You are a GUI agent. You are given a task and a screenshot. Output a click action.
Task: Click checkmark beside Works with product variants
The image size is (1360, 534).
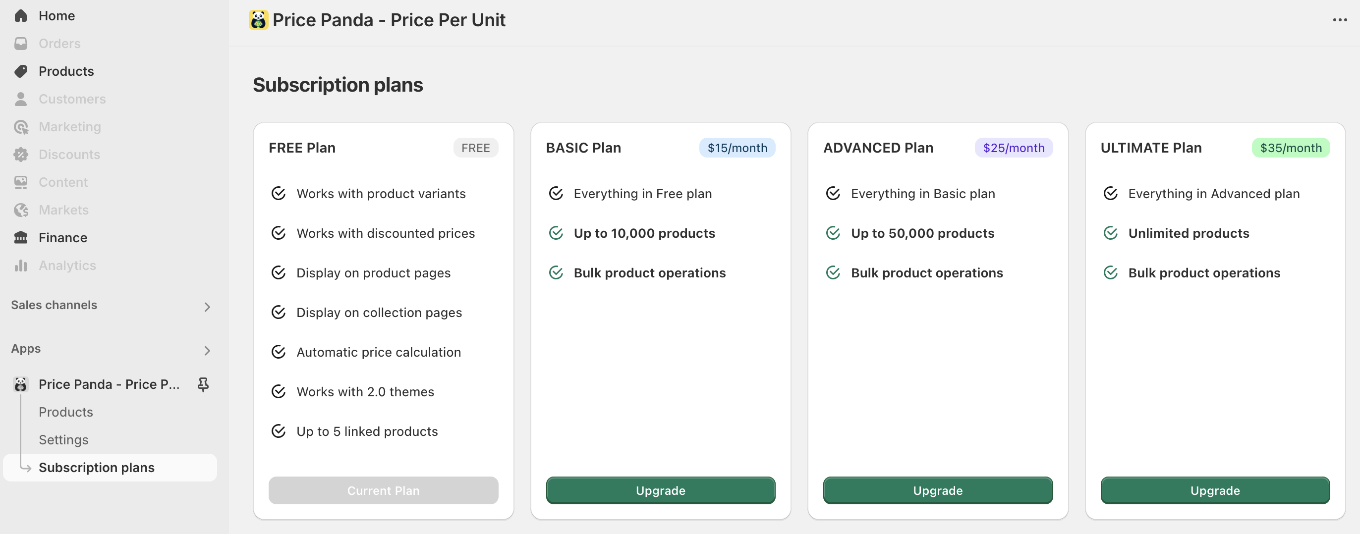pyautogui.click(x=279, y=194)
